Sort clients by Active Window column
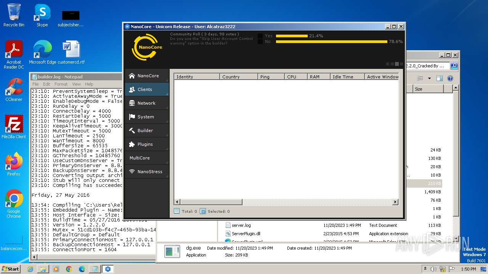The image size is (488, 274). [382, 77]
